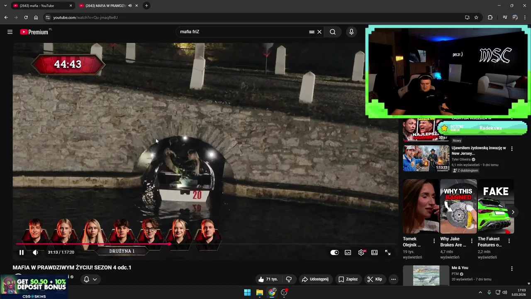Show hidden system tray icons chevron
531x299 pixels.
(480, 292)
